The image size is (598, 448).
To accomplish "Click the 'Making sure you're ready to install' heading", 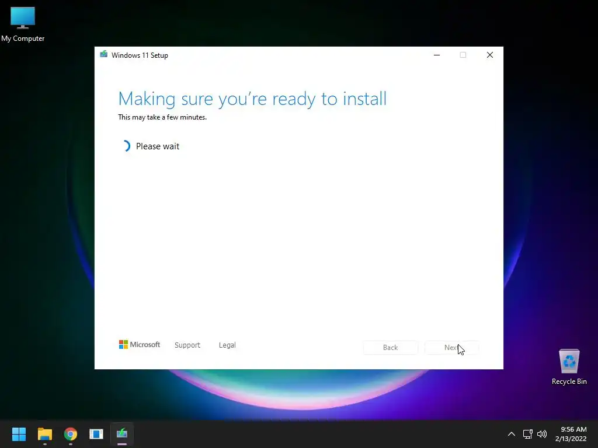I will pos(252,99).
